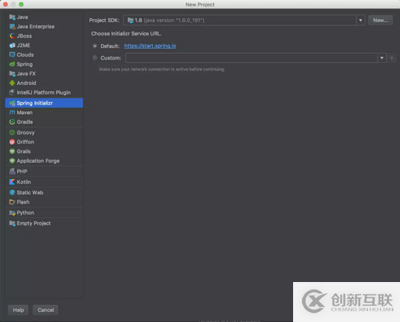Screen dimensions: 400x322
Task: Click the Griffon icon
Action: tap(12, 142)
